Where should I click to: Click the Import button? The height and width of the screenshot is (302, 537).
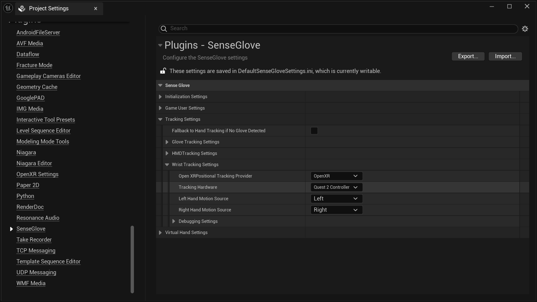point(505,56)
